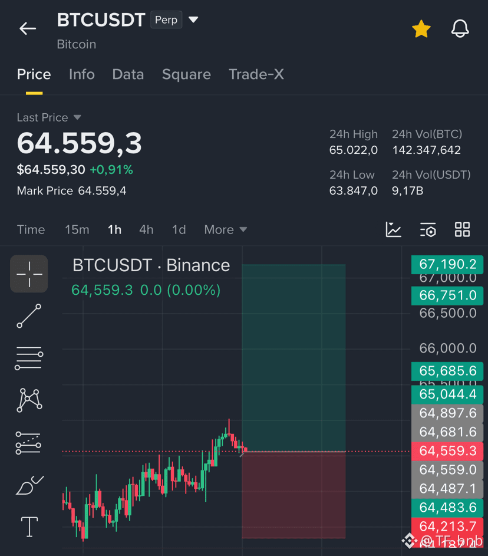Open chart indicators line-graph icon
The width and height of the screenshot is (488, 556).
tap(393, 229)
